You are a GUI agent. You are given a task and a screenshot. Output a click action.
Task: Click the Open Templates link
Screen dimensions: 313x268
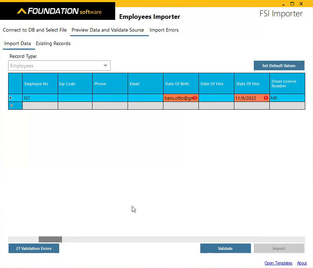coord(278,263)
